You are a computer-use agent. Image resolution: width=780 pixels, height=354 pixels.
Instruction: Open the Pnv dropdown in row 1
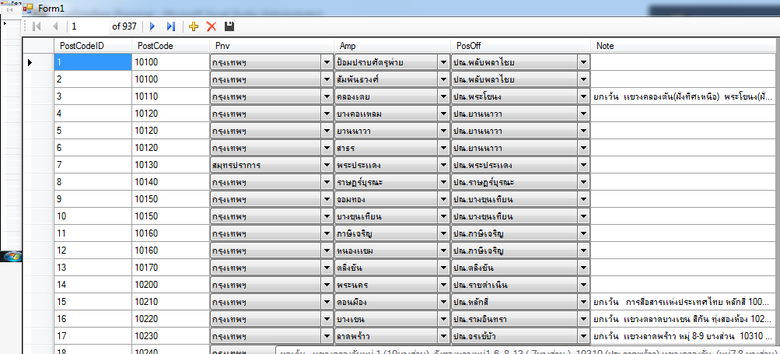click(x=327, y=62)
